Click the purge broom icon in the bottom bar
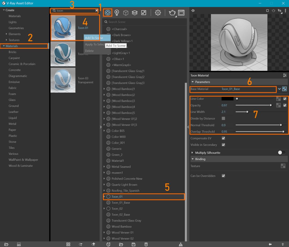 (x=181, y=244)
